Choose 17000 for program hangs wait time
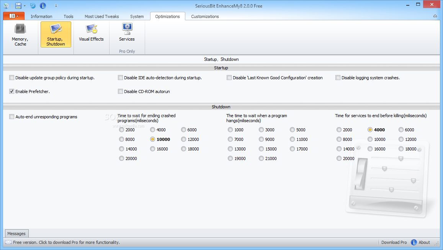 [293, 149]
